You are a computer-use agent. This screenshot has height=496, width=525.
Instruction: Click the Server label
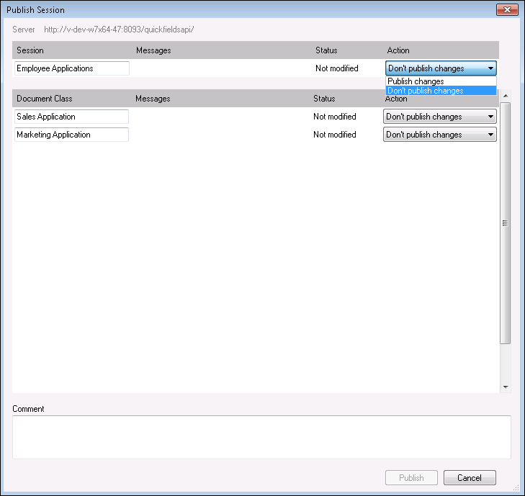(24, 30)
